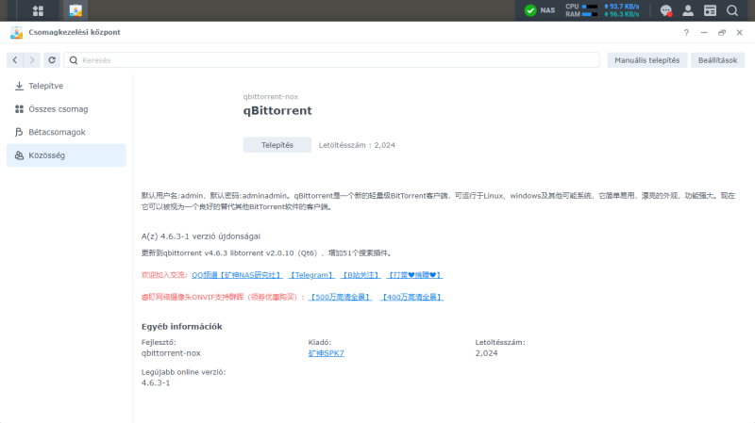Focus the Keresés search field
The width and height of the screenshot is (755, 423).
(332, 60)
